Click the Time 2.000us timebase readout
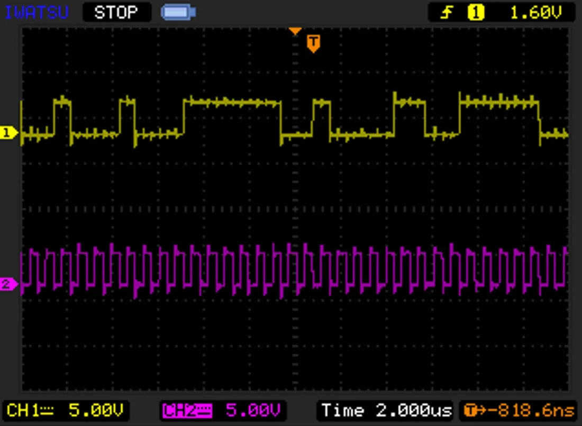The height and width of the screenshot is (426, 582). click(x=386, y=411)
